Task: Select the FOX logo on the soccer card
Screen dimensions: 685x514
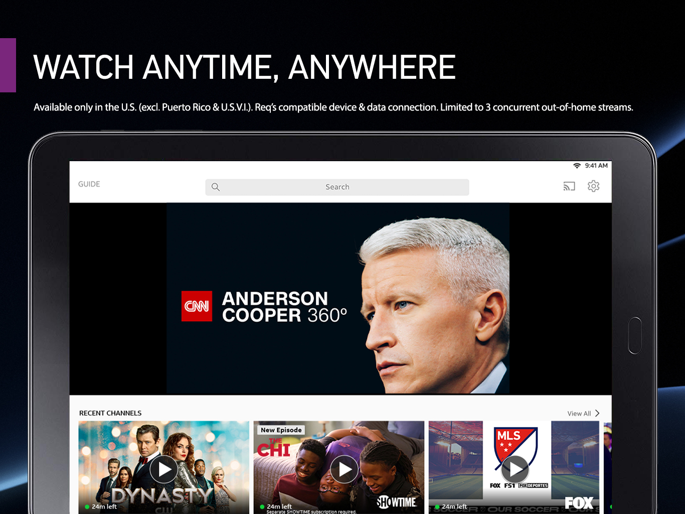Action: coord(579,503)
